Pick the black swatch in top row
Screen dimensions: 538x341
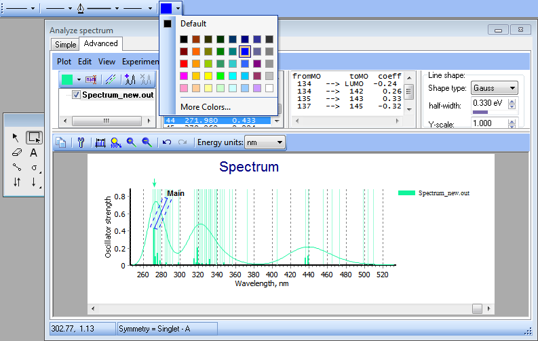click(184, 39)
